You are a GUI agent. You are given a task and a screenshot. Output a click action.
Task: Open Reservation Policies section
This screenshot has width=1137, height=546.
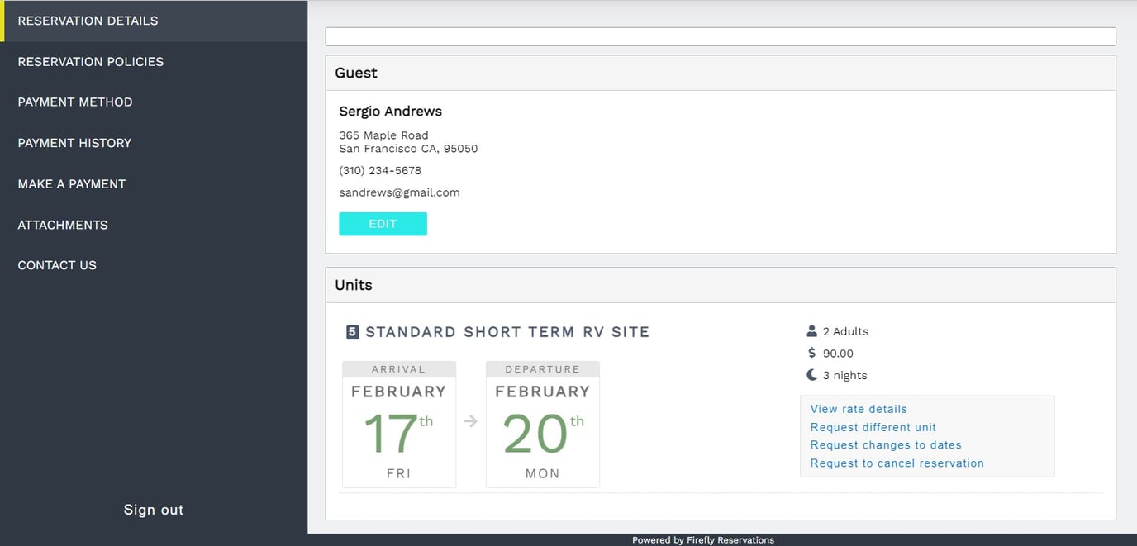[91, 62]
